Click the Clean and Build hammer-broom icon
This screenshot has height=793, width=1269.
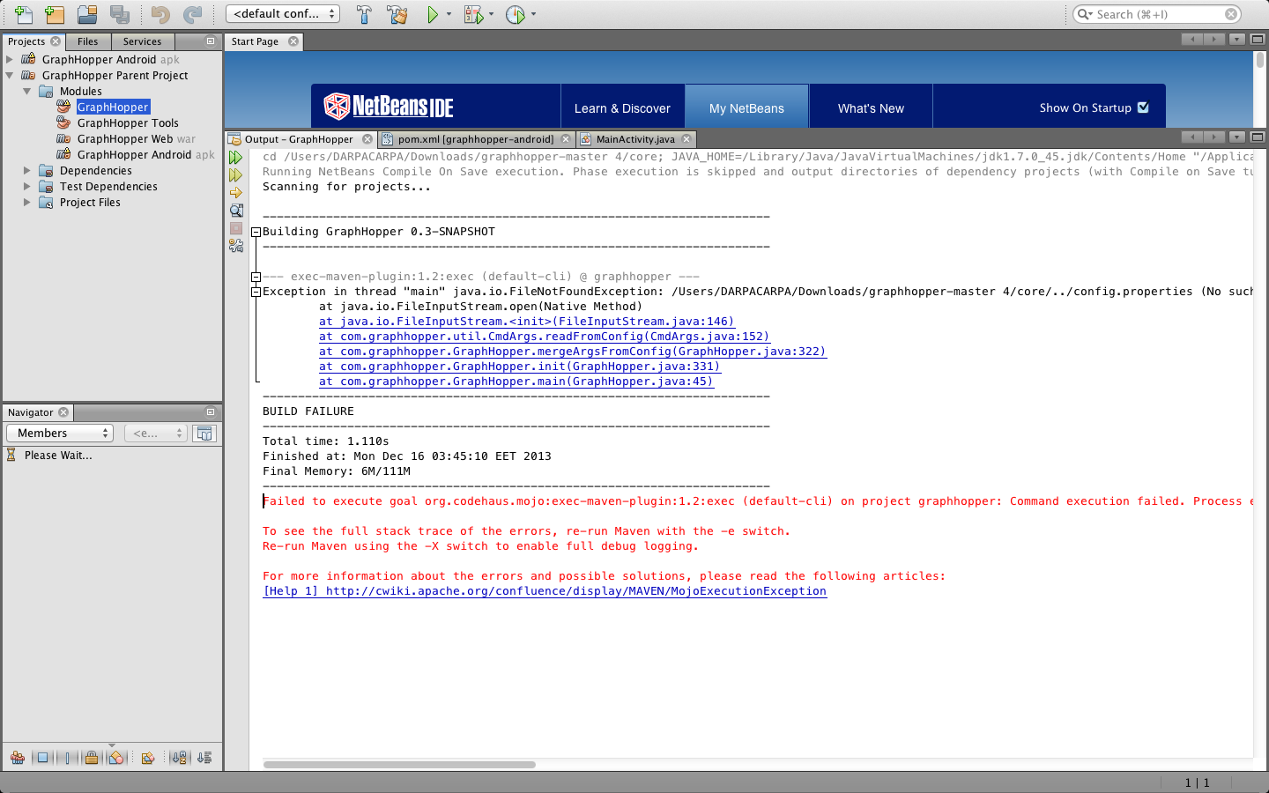tap(397, 14)
